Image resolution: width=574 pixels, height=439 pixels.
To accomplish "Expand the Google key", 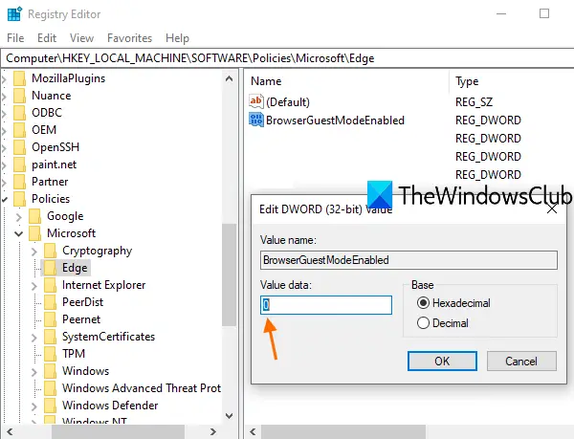I will point(19,216).
